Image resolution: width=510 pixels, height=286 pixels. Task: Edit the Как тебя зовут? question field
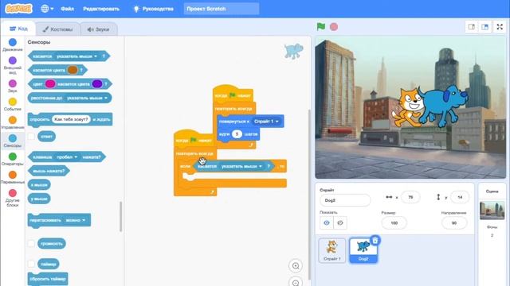(71, 119)
